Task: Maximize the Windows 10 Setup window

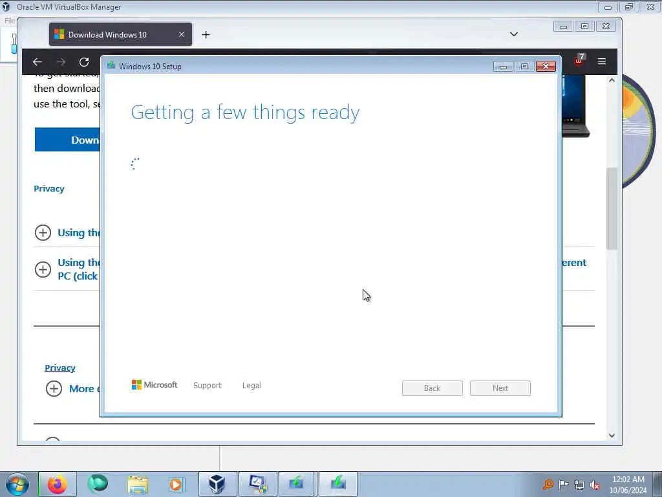Action: pyautogui.click(x=524, y=67)
